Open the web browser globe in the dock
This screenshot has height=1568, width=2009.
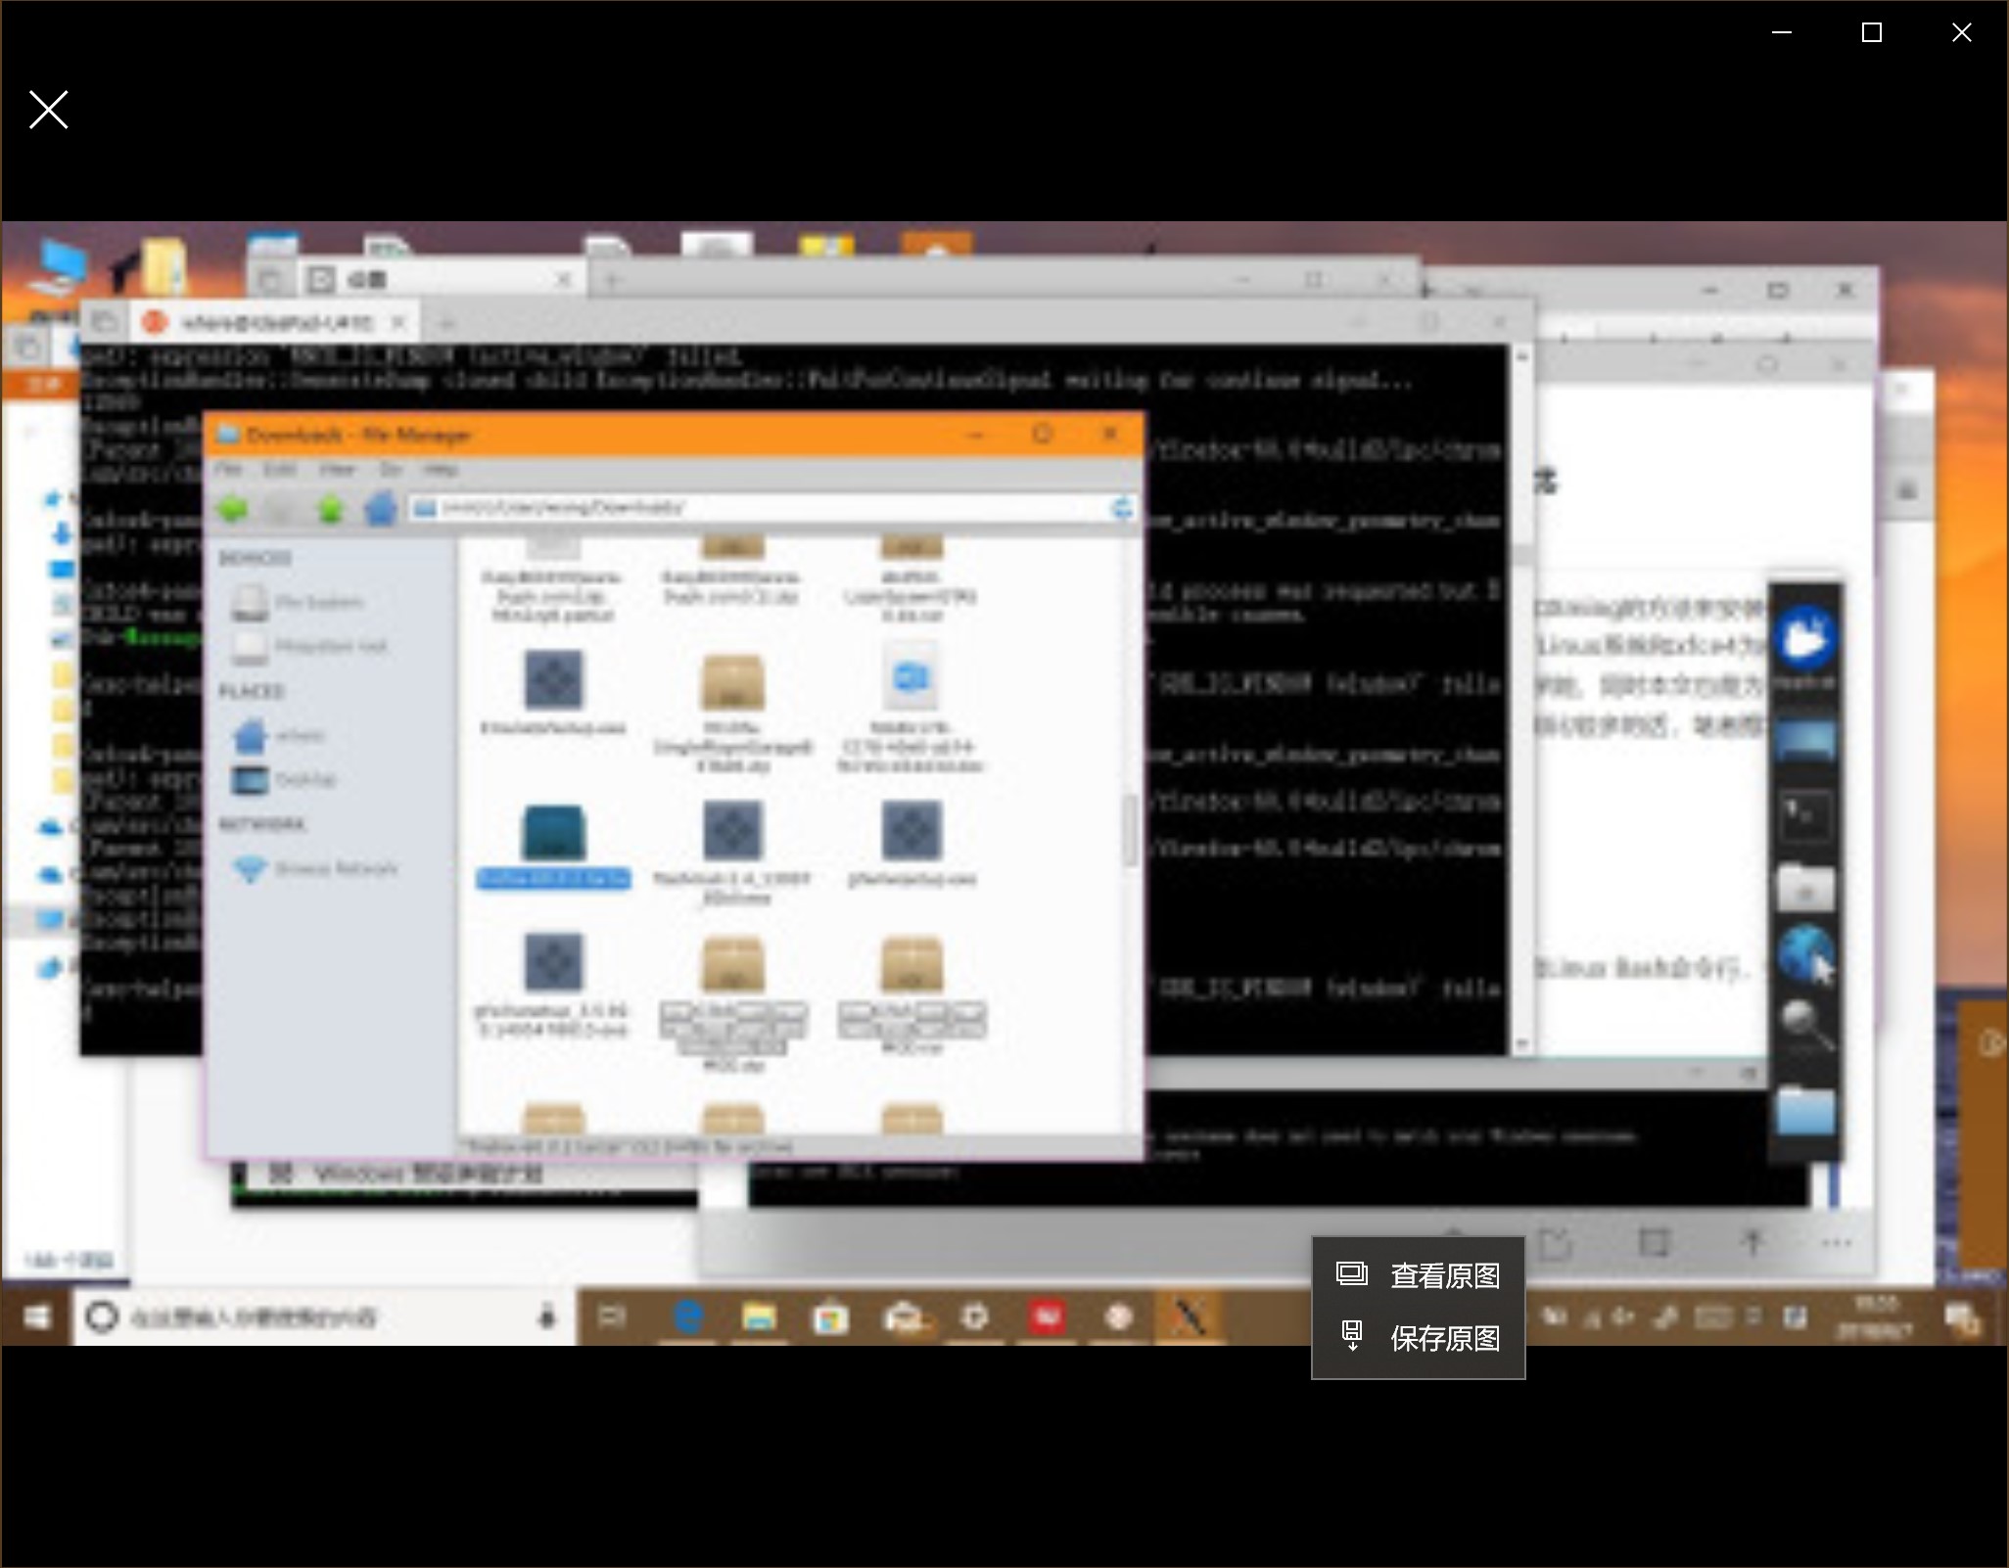tap(1805, 953)
